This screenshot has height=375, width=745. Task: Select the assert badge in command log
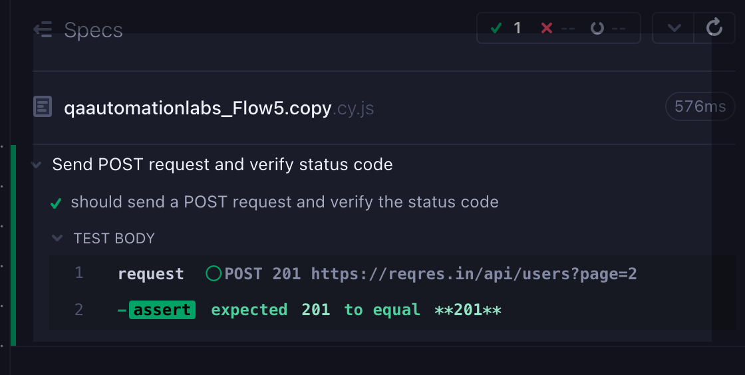pyautogui.click(x=162, y=310)
